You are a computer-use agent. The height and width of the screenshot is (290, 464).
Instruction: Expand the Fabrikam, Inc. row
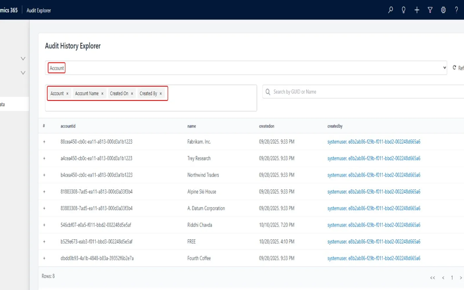44,142
